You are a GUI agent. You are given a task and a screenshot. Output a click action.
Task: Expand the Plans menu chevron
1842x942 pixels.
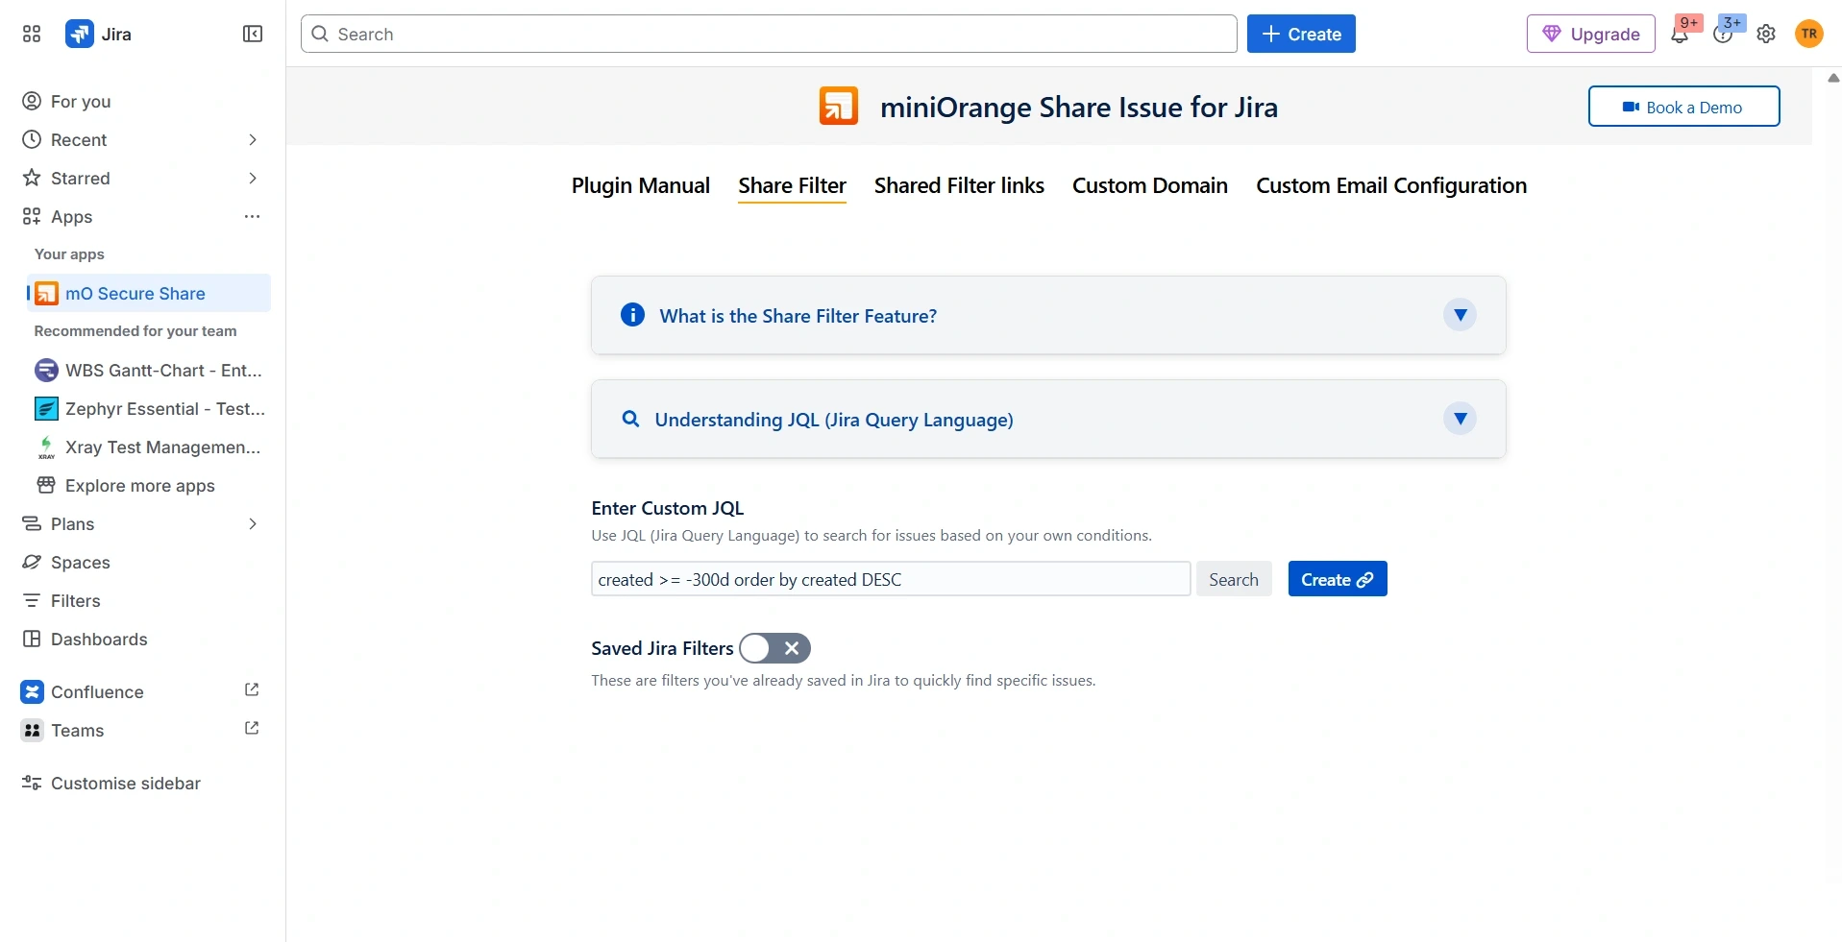tap(253, 524)
